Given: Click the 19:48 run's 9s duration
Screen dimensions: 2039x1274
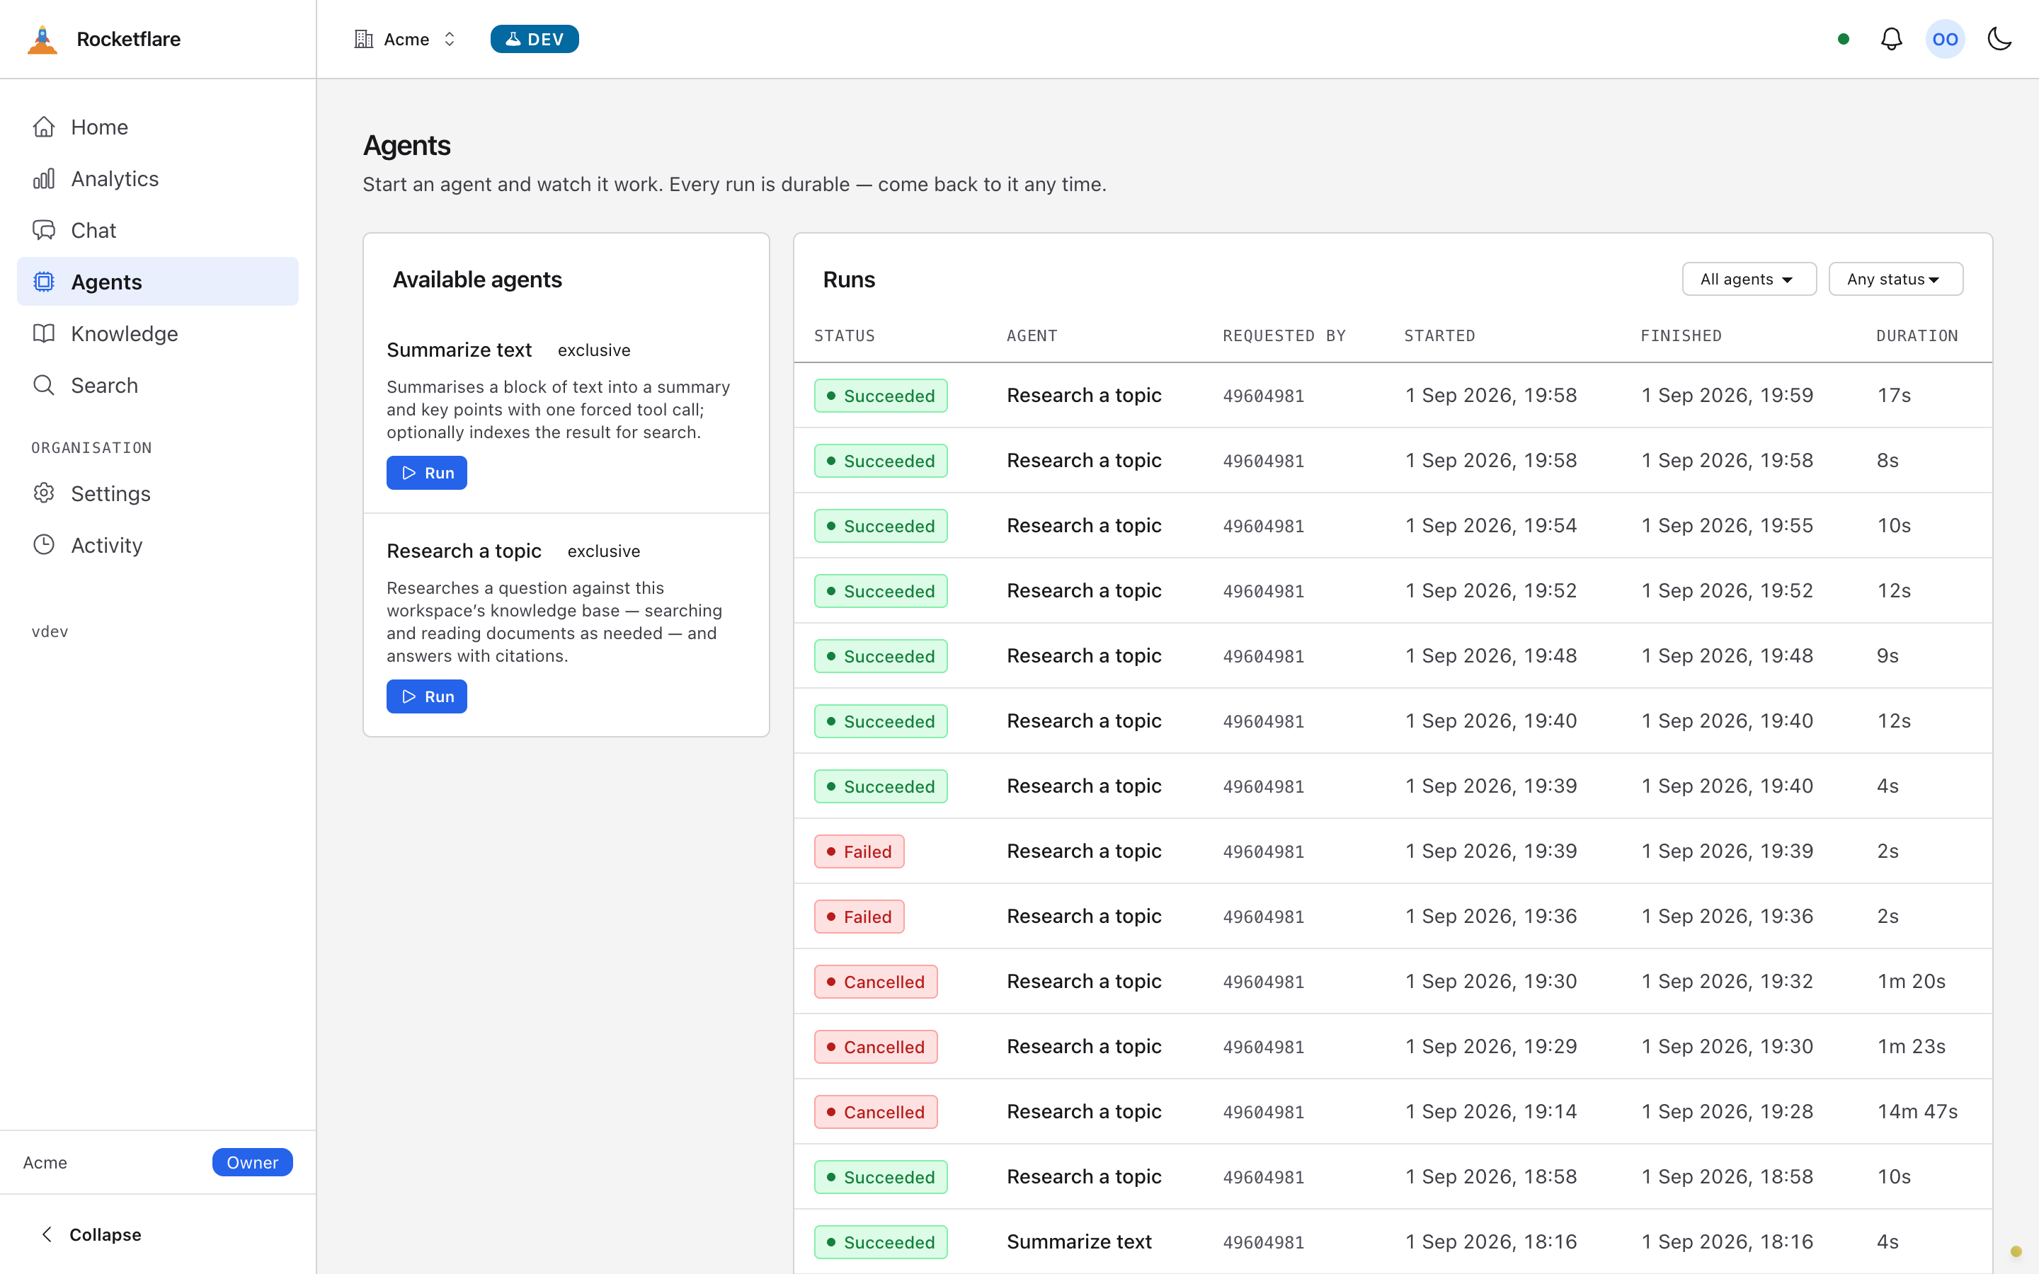Looking at the screenshot, I should pyautogui.click(x=1887, y=655).
